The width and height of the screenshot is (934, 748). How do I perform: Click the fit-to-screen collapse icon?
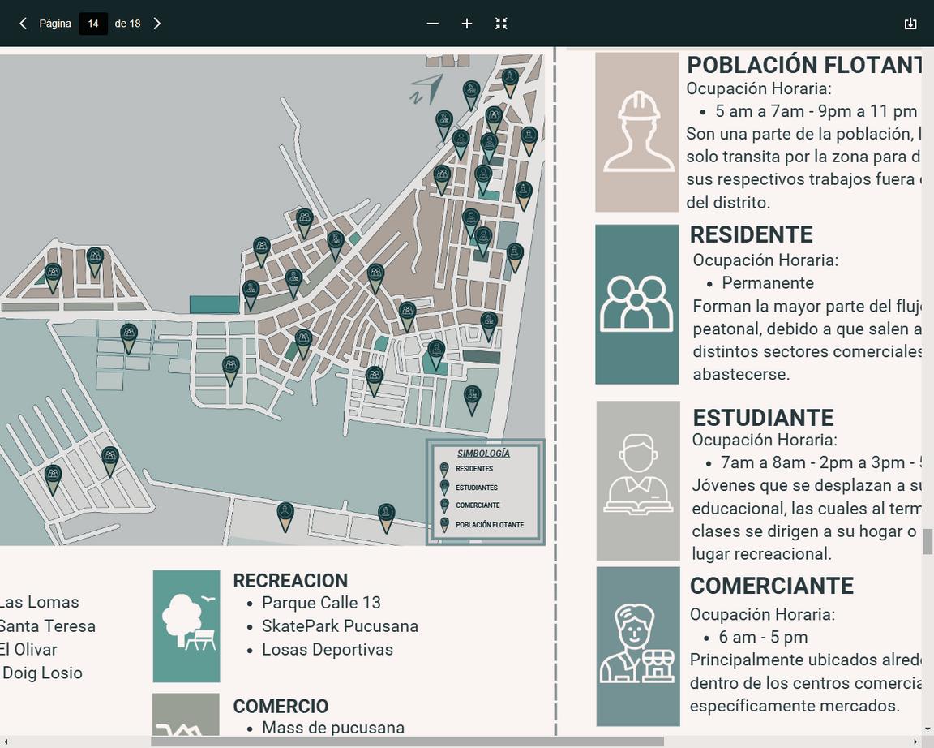(501, 24)
